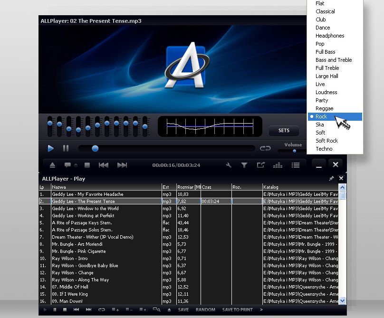Skip to next track in player
Image resolution: width=384 pixels, height=318 pixels.
(122, 165)
